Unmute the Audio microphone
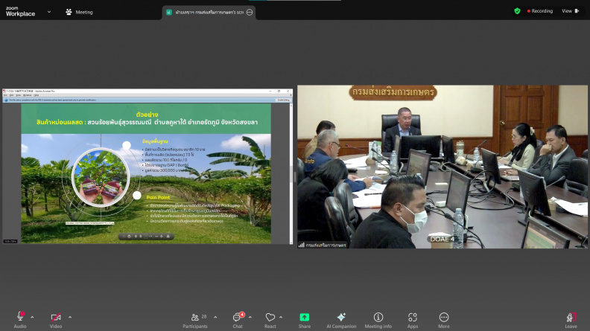 pyautogui.click(x=20, y=320)
